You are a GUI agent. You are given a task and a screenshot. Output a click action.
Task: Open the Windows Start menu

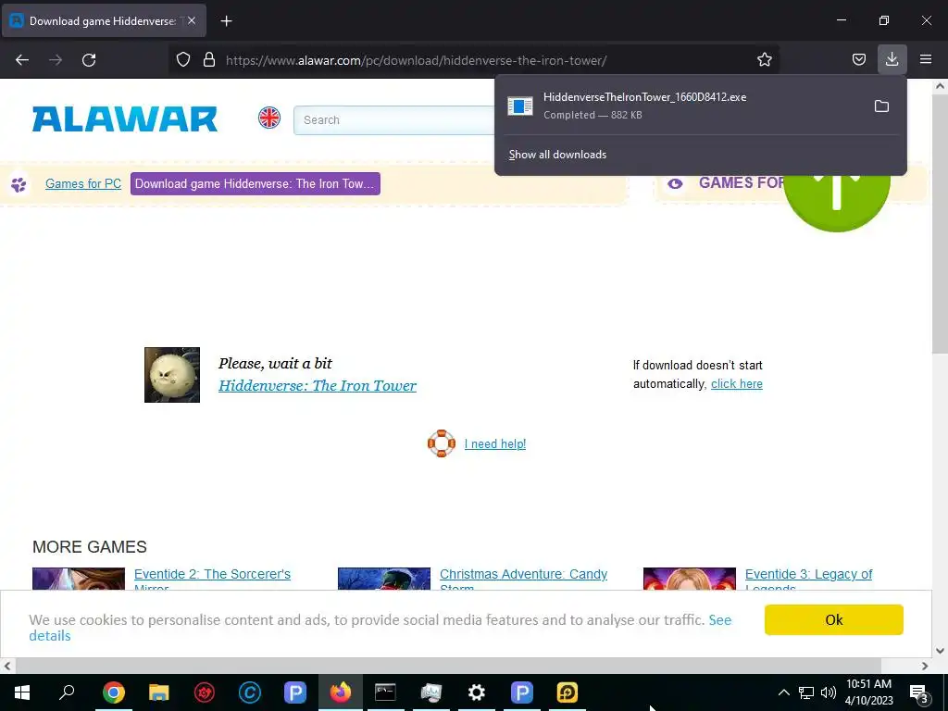[22, 692]
